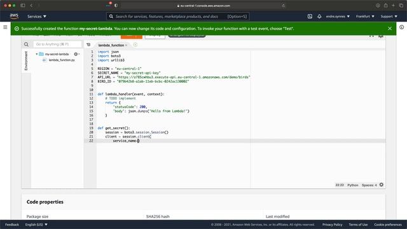
Task: Change the Spaces: 4 indentation setting
Action: [369, 185]
